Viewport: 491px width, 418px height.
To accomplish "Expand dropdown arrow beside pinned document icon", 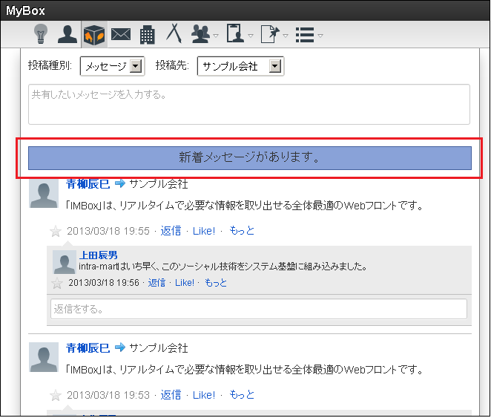I will click(x=286, y=36).
